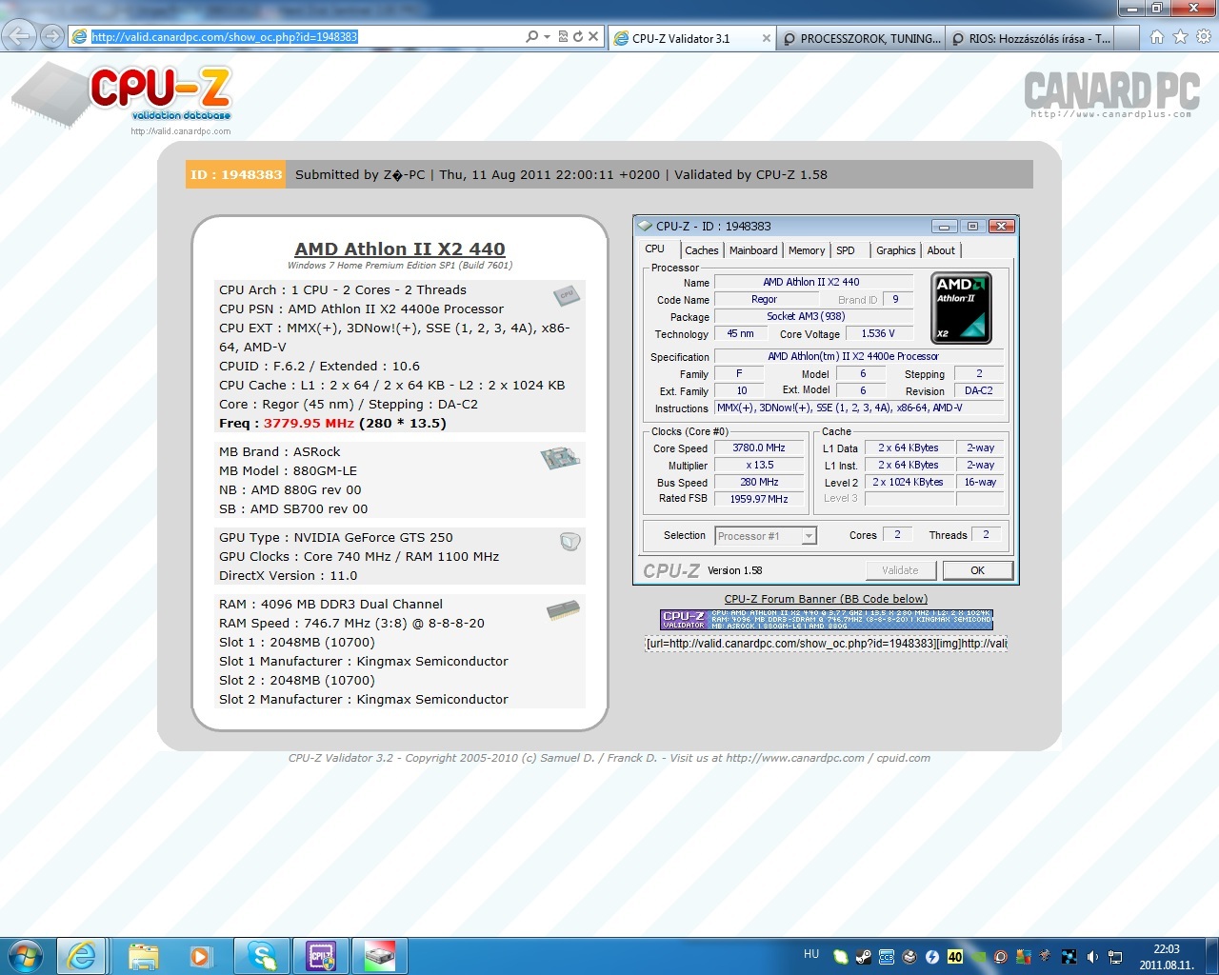Image resolution: width=1219 pixels, height=975 pixels.
Task: Open Windows Explorer folder on taskbar
Action: (143, 955)
